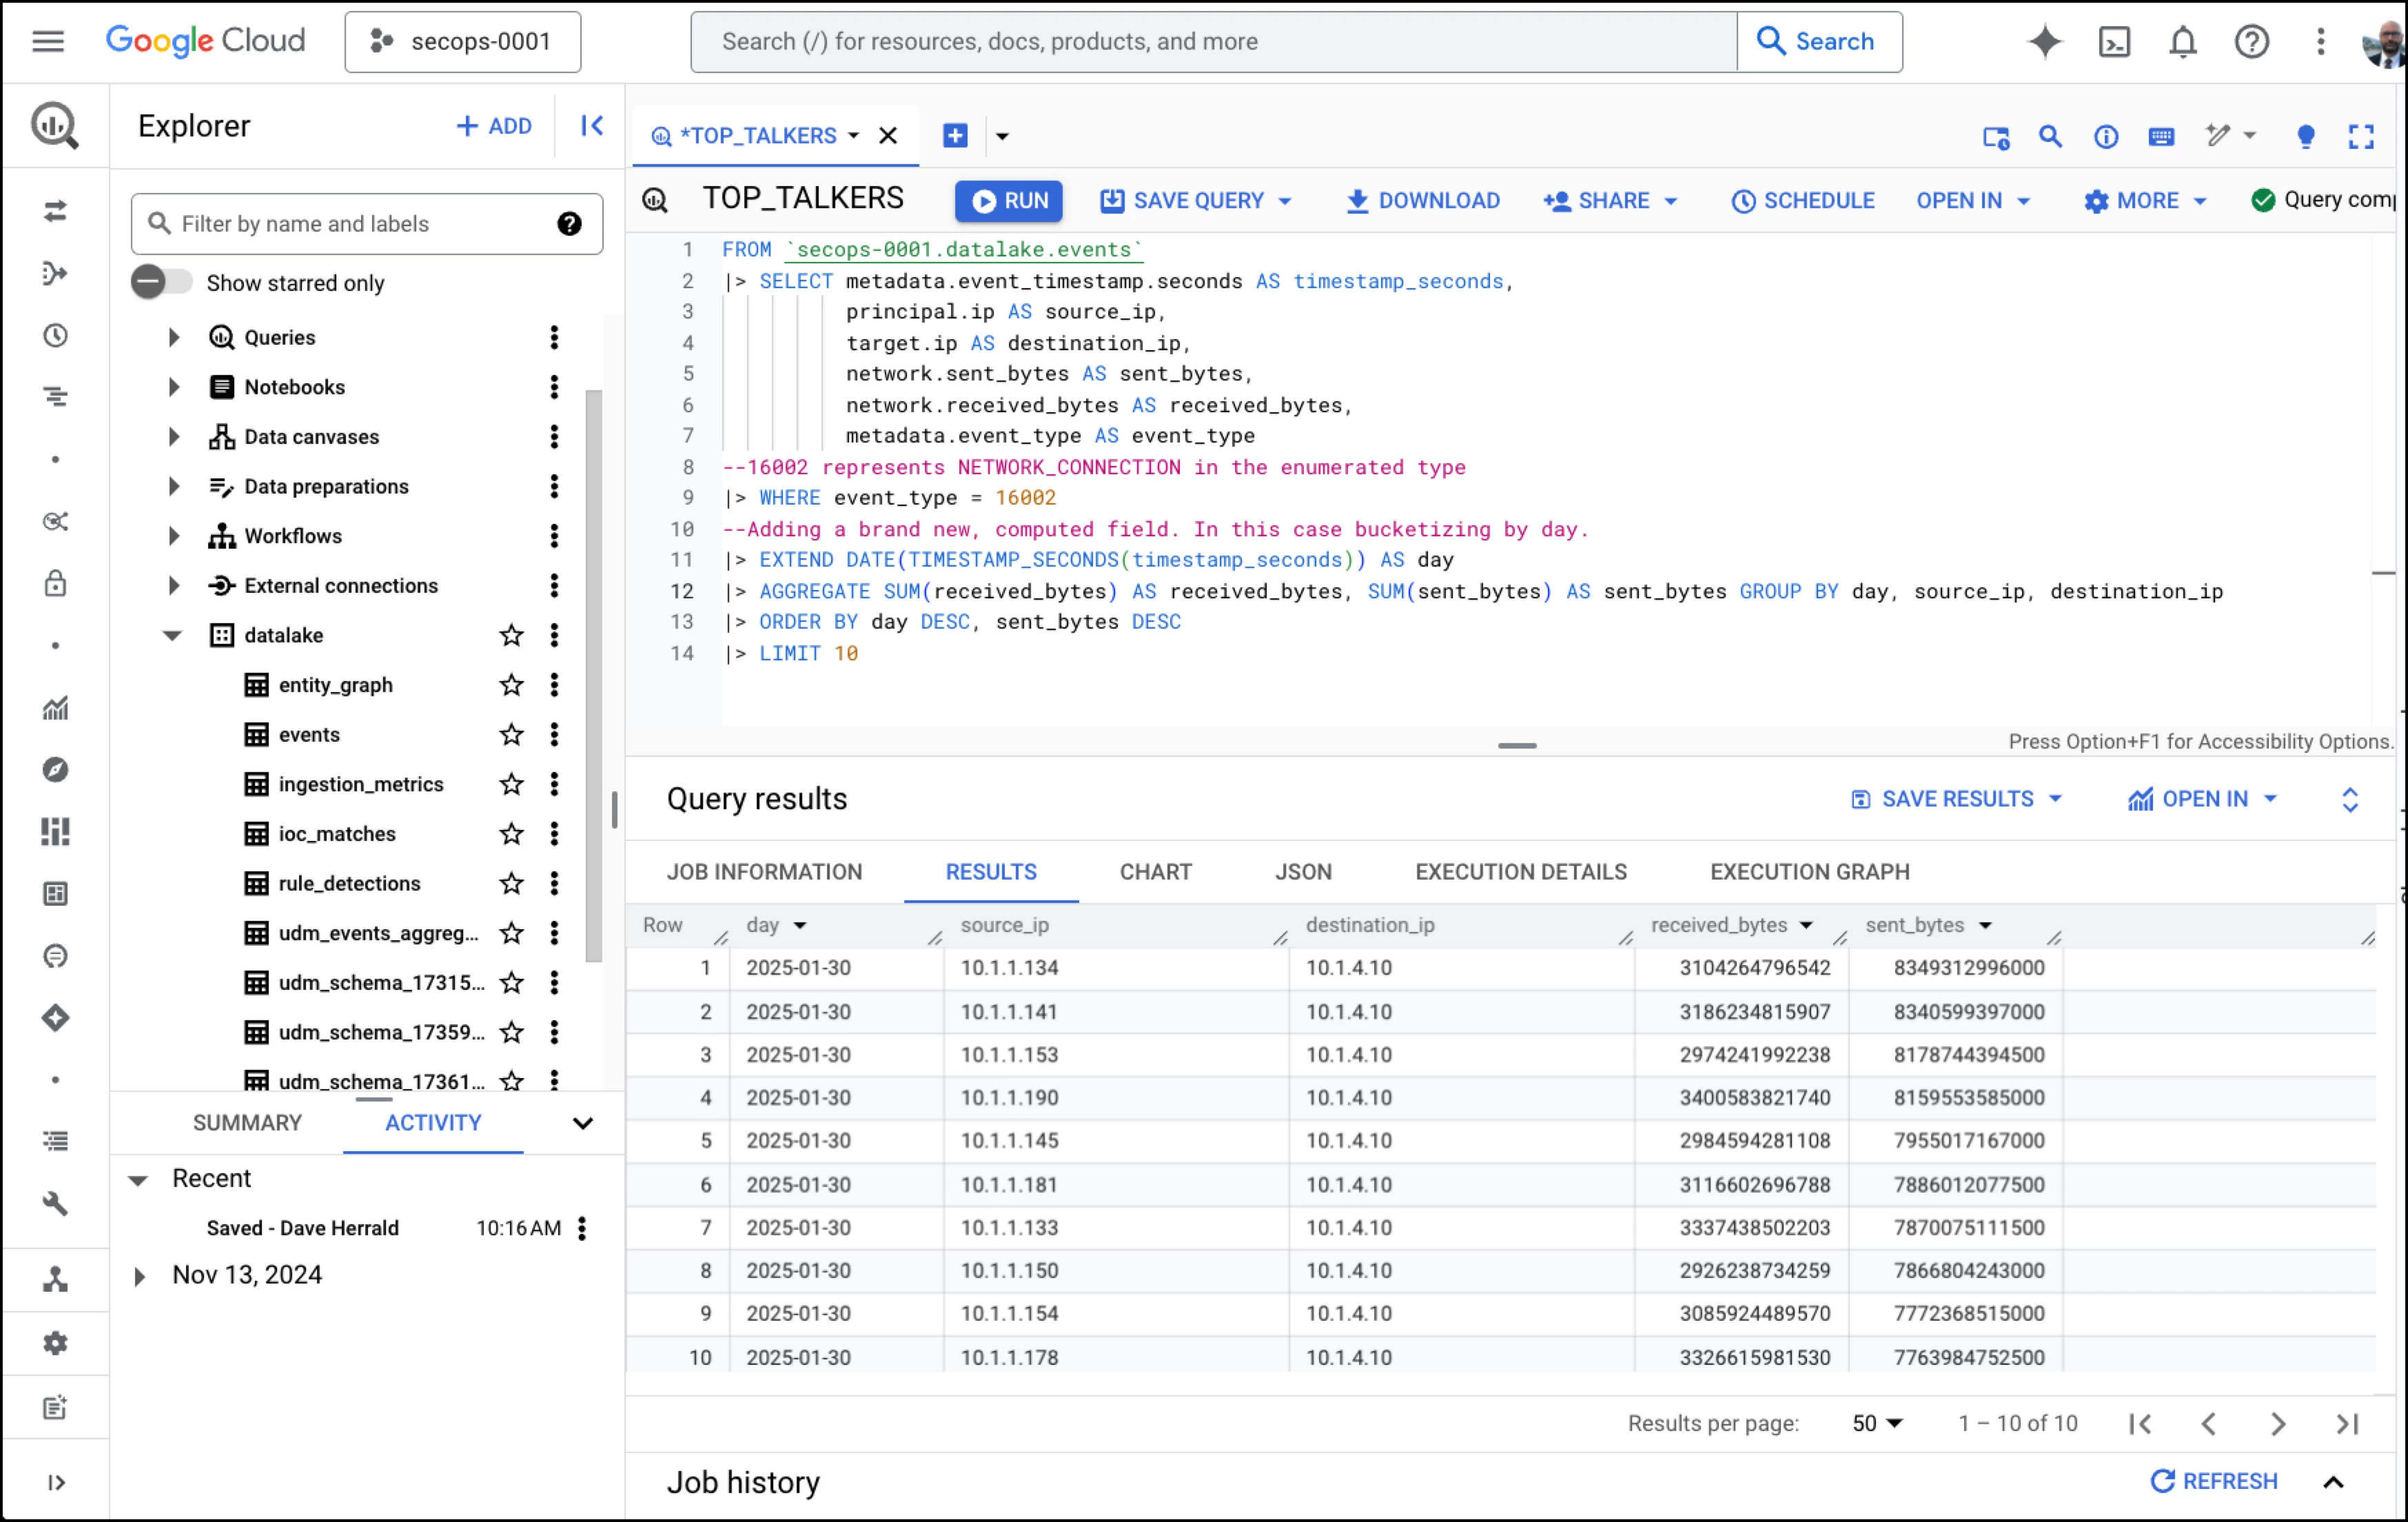2408x1522 pixels.
Task: Click the editor/results split handle
Action: pos(1517,746)
